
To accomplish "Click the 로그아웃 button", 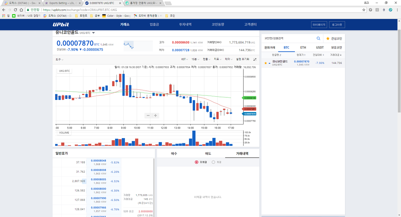I will pos(337,25).
